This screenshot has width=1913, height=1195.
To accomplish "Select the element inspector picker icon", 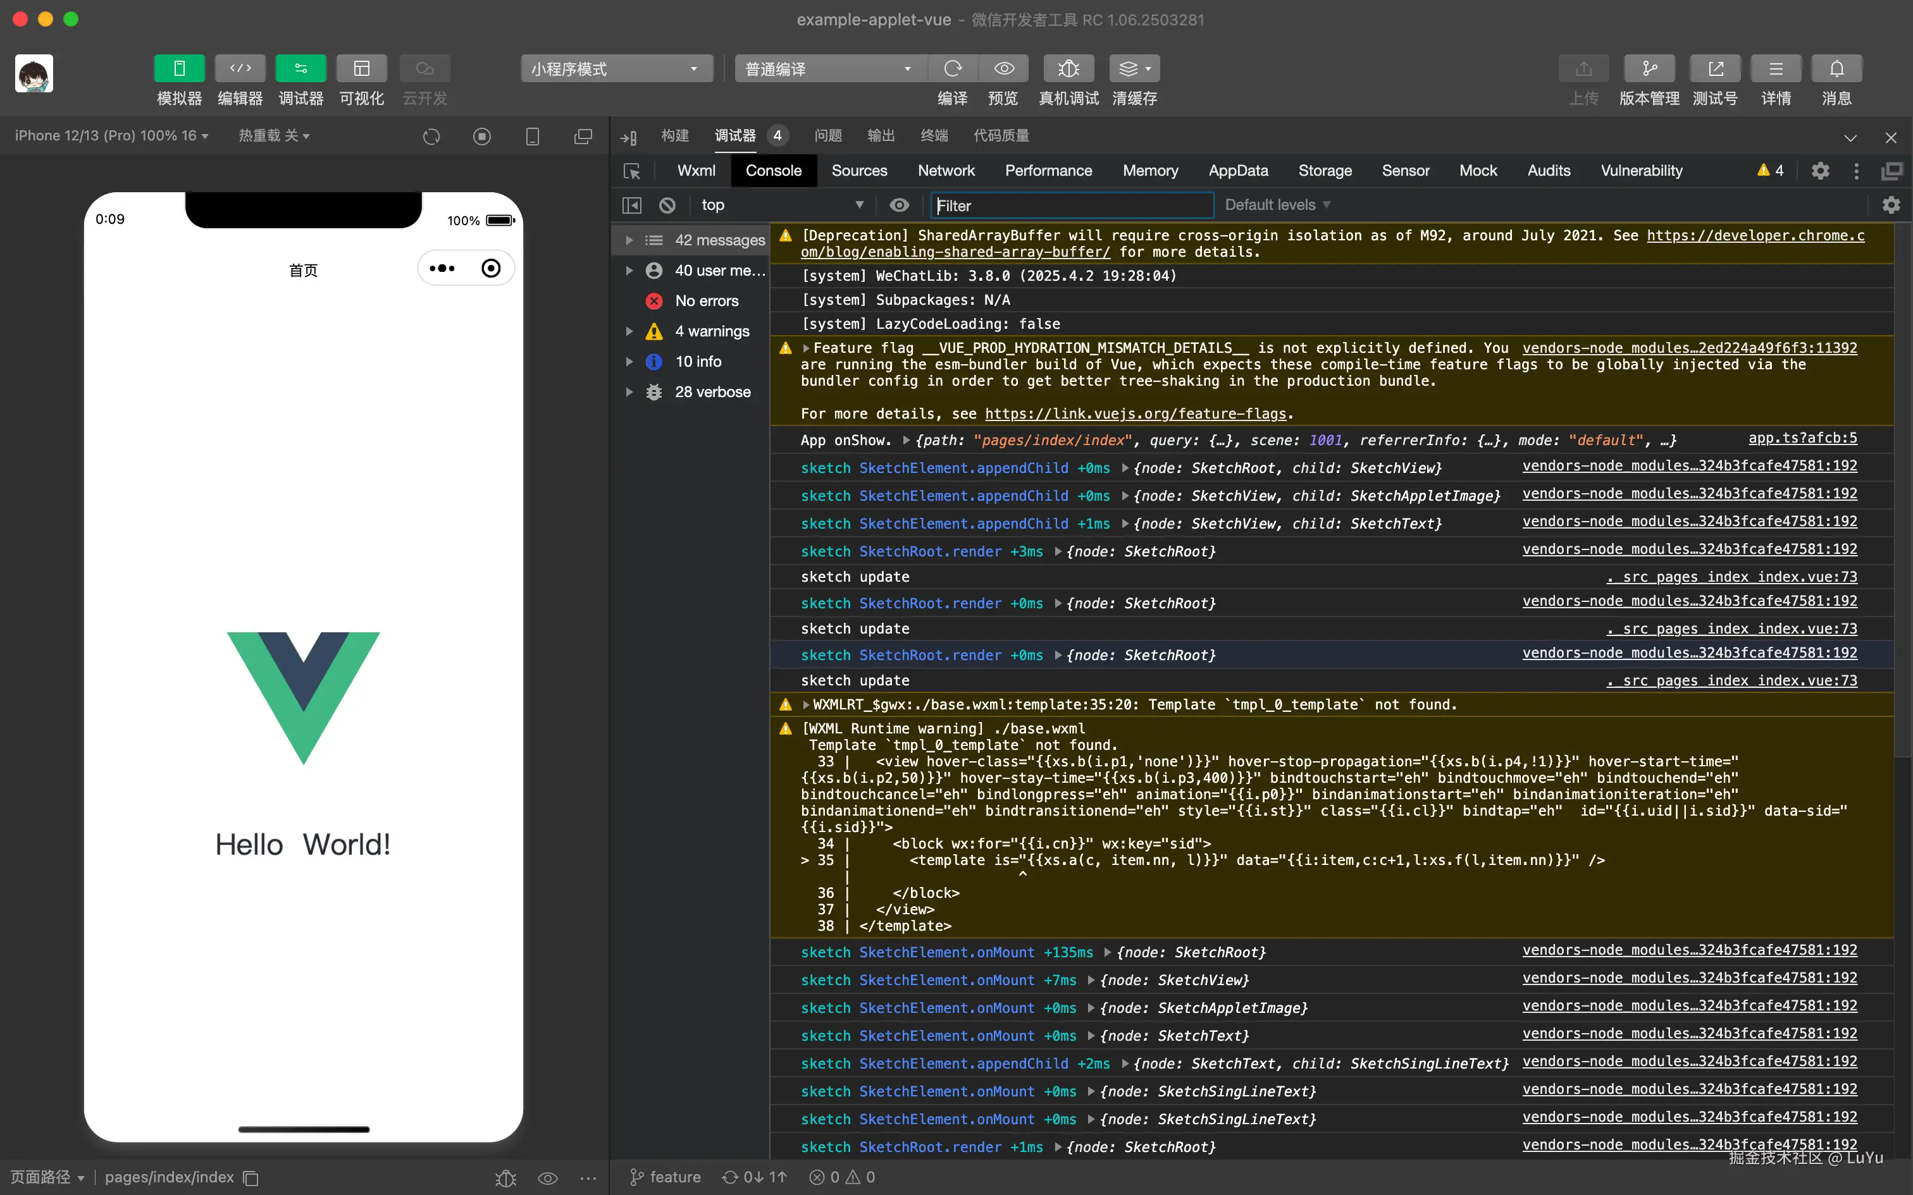I will 631,171.
